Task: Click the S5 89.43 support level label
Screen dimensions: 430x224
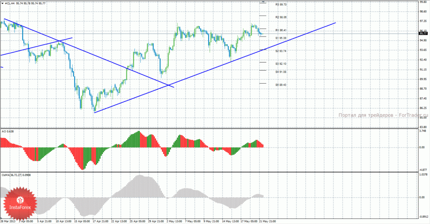Action: pos(281,85)
